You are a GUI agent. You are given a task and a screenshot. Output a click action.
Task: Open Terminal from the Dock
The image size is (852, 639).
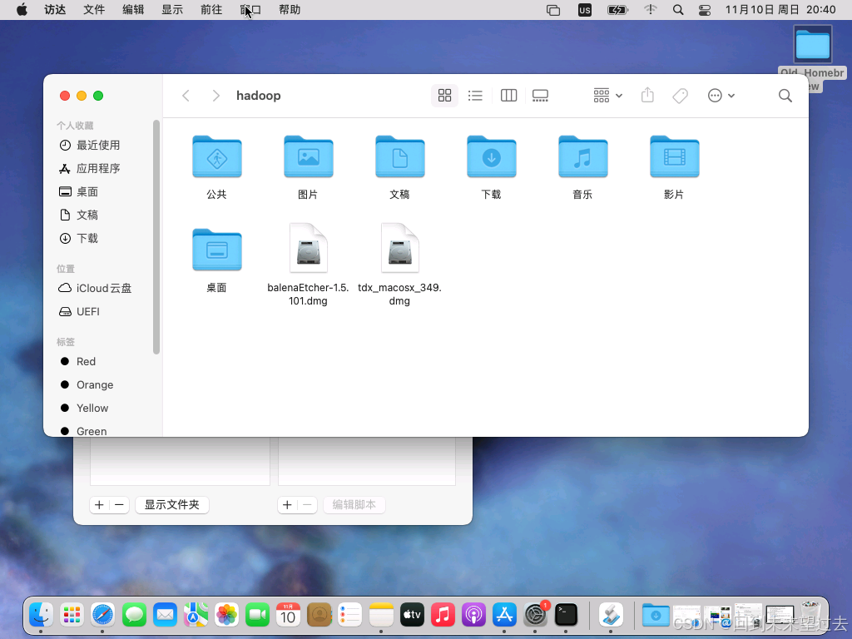(567, 615)
